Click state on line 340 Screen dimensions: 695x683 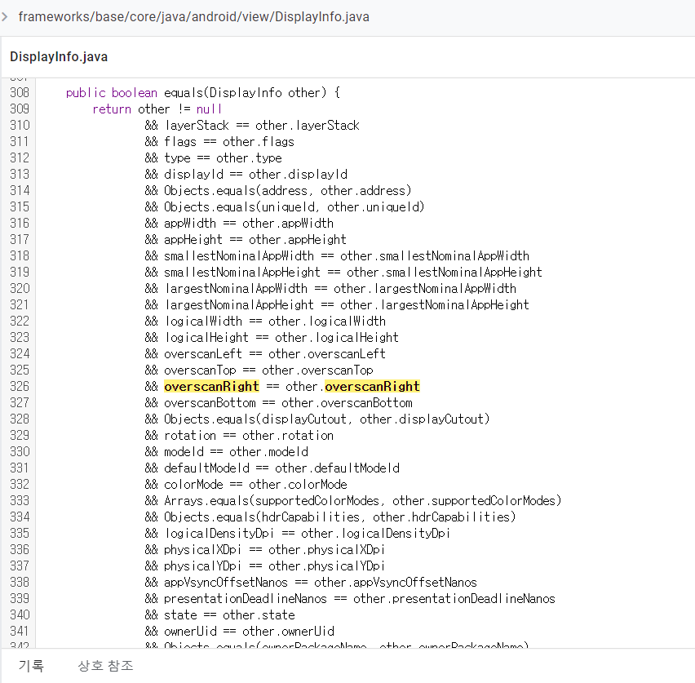coord(180,615)
